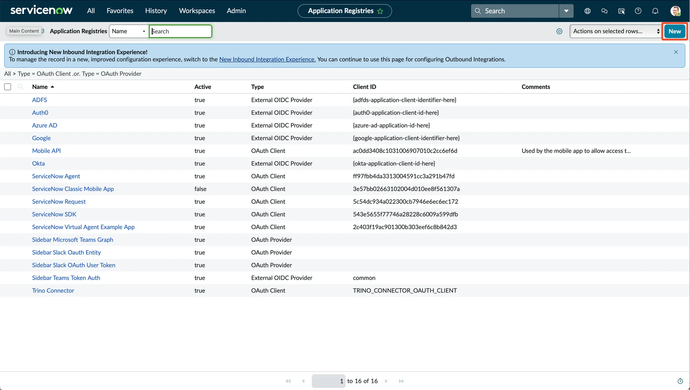Expand Actions on selected rows dropdown
The image size is (690, 390).
coord(616,31)
